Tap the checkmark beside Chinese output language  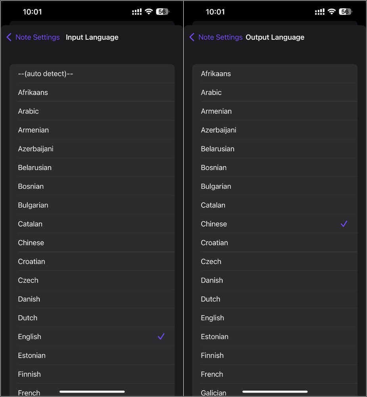click(344, 224)
